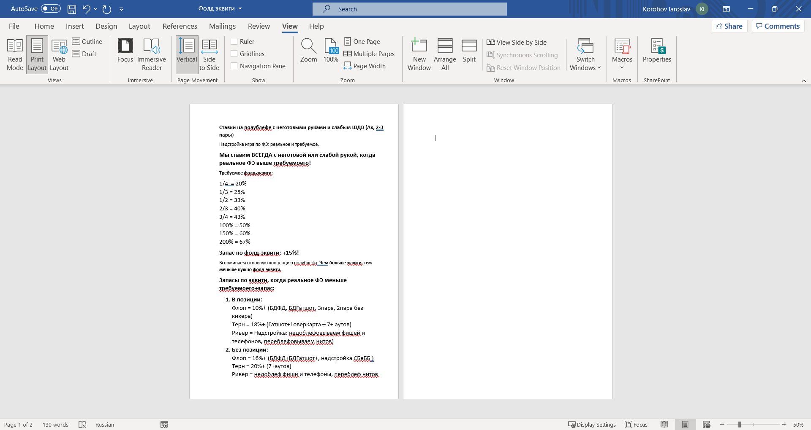Open Undo history dropdown arrow
Screen dimensions: 811x430
(x=95, y=9)
